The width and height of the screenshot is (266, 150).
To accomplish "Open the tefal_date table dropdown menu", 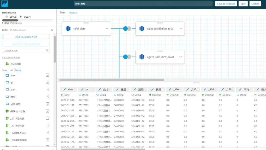I will click(107, 28).
